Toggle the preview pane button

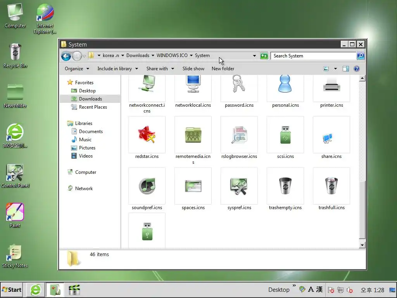(x=345, y=69)
